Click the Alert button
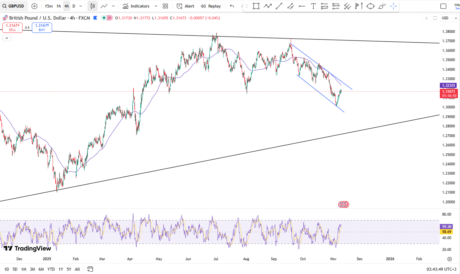Screen dimensions: 460x274 coord(185,6)
